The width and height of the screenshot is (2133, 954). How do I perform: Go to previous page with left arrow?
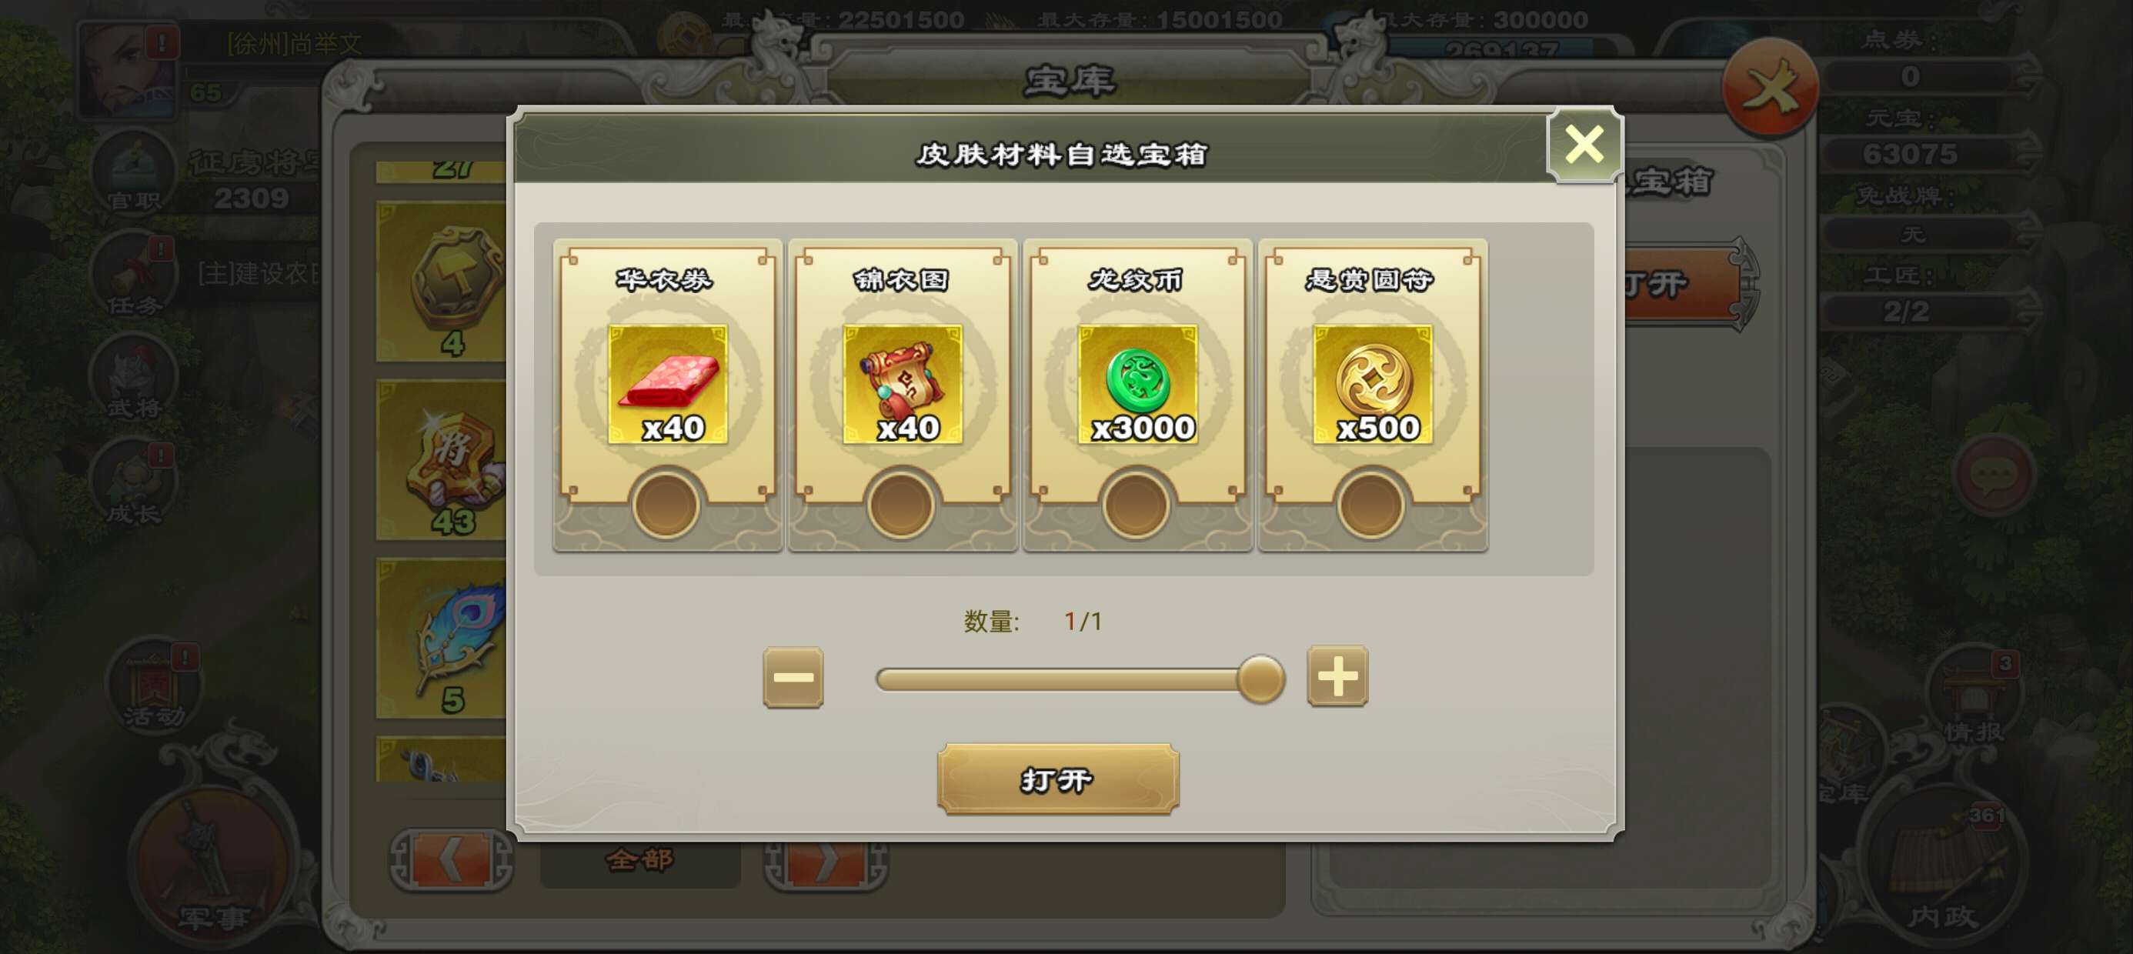tap(451, 860)
